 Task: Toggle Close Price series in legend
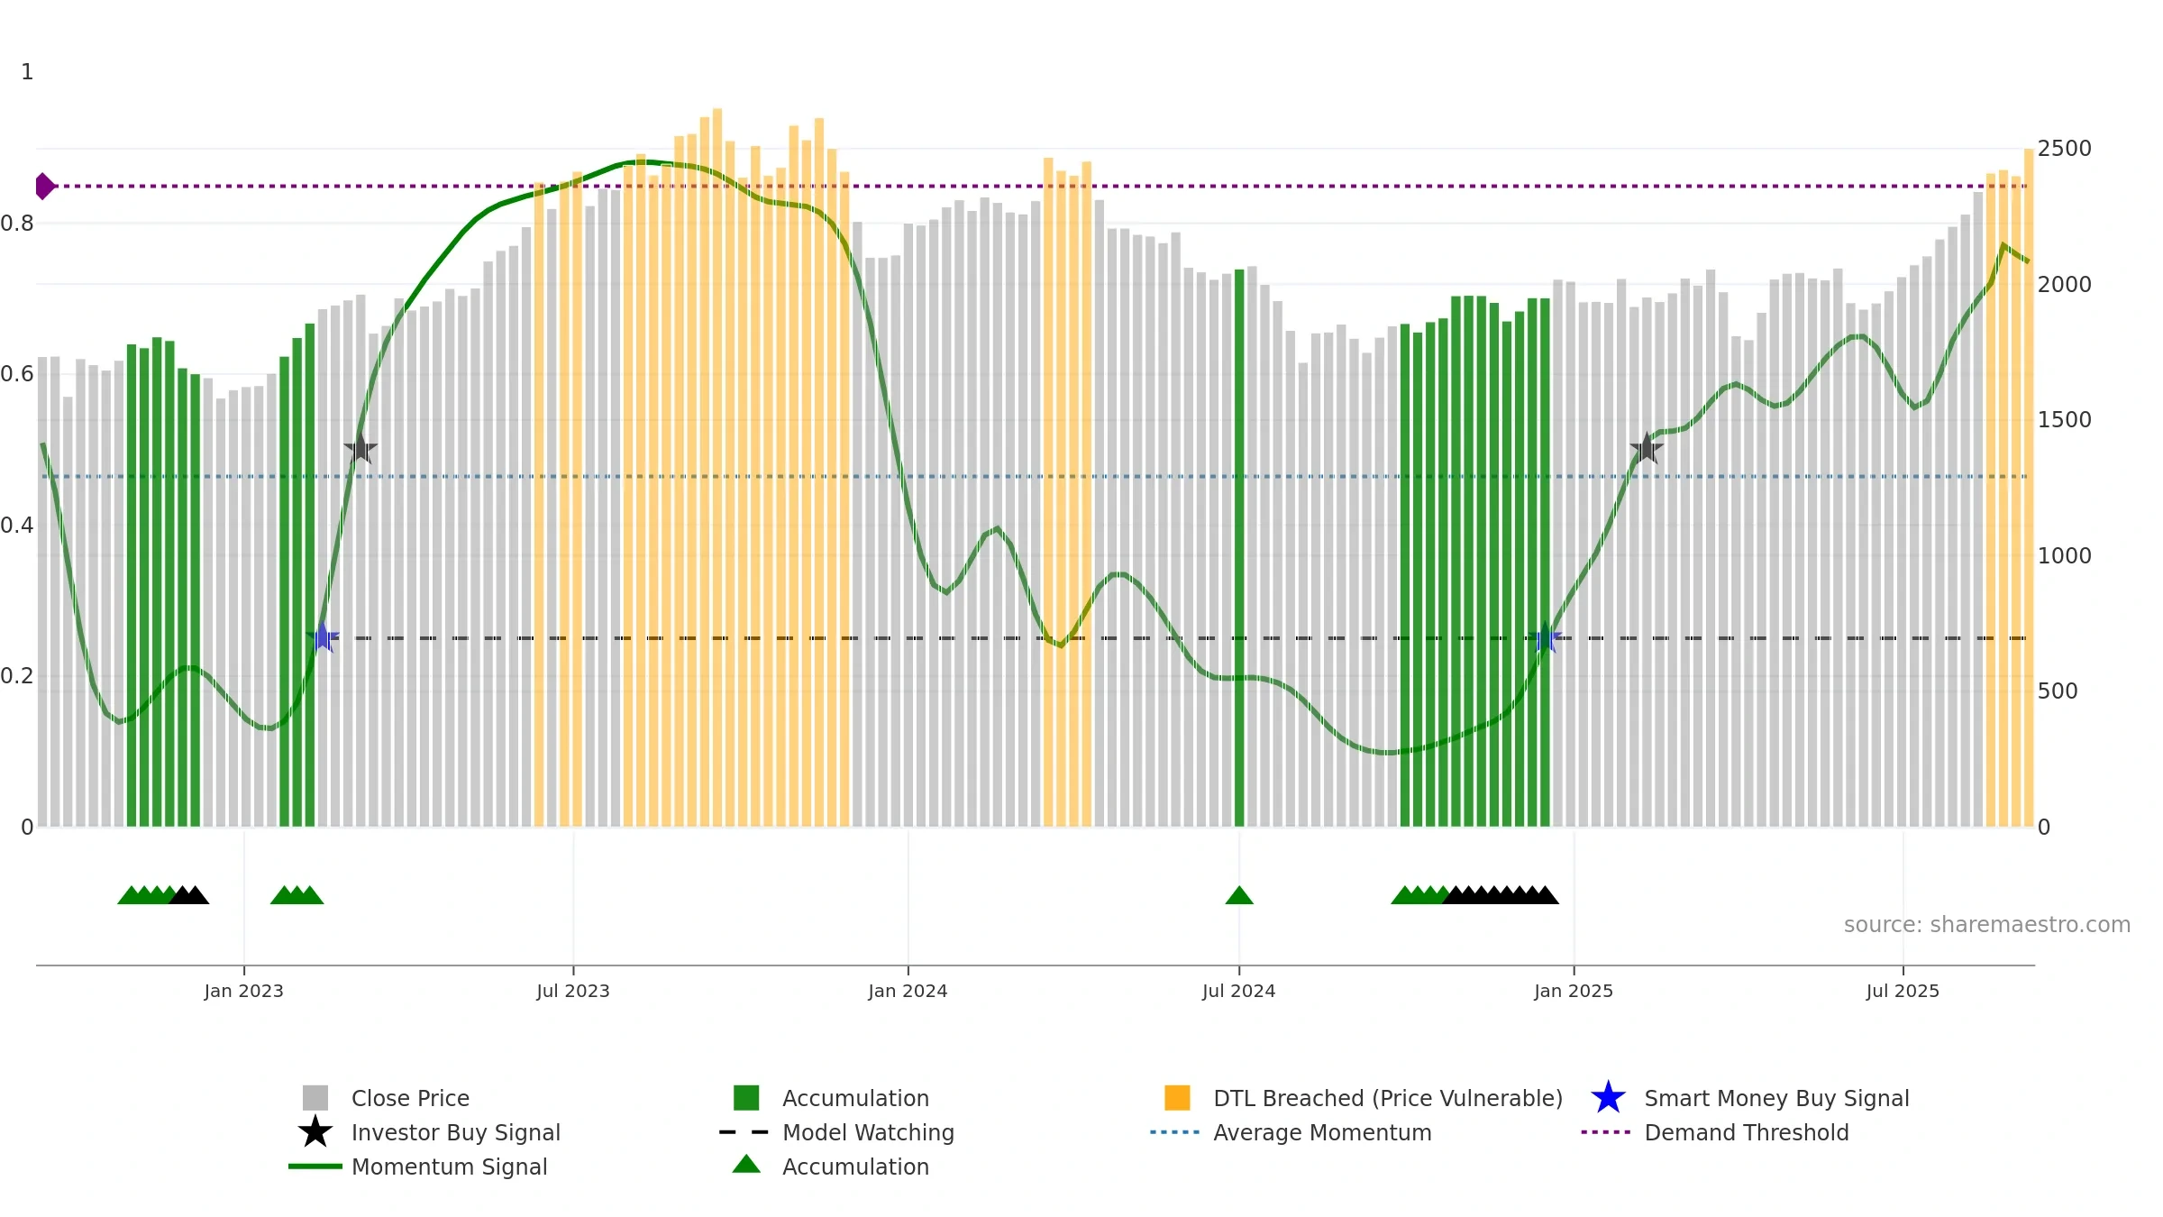(410, 1098)
